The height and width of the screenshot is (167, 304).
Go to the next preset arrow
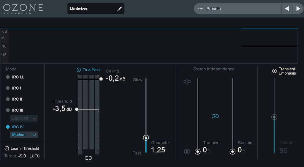click(298, 9)
